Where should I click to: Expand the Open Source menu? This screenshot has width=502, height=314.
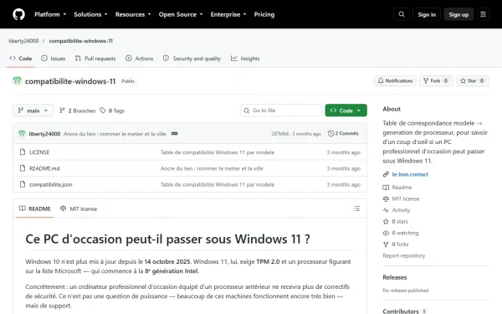[x=181, y=14]
